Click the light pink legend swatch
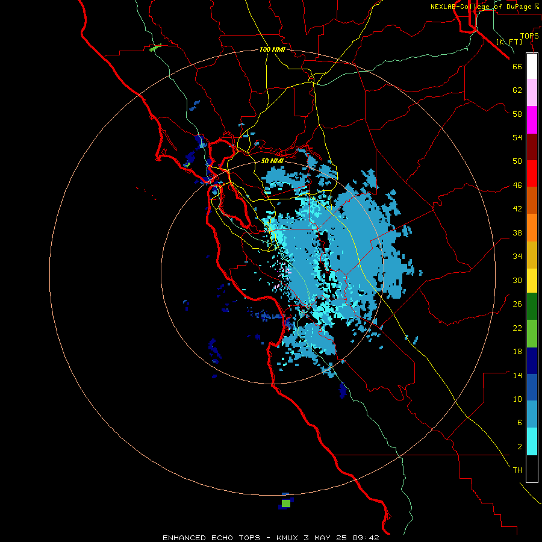Viewport: 542px width, 542px height. [532, 93]
